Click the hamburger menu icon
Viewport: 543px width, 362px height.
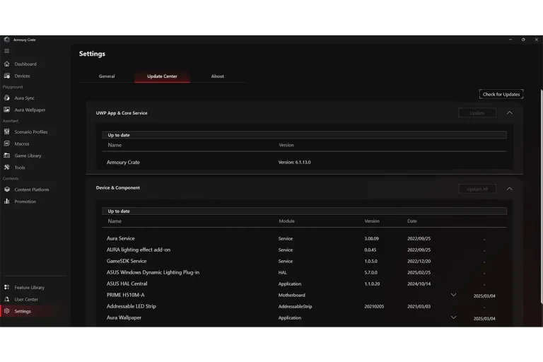tap(6, 51)
